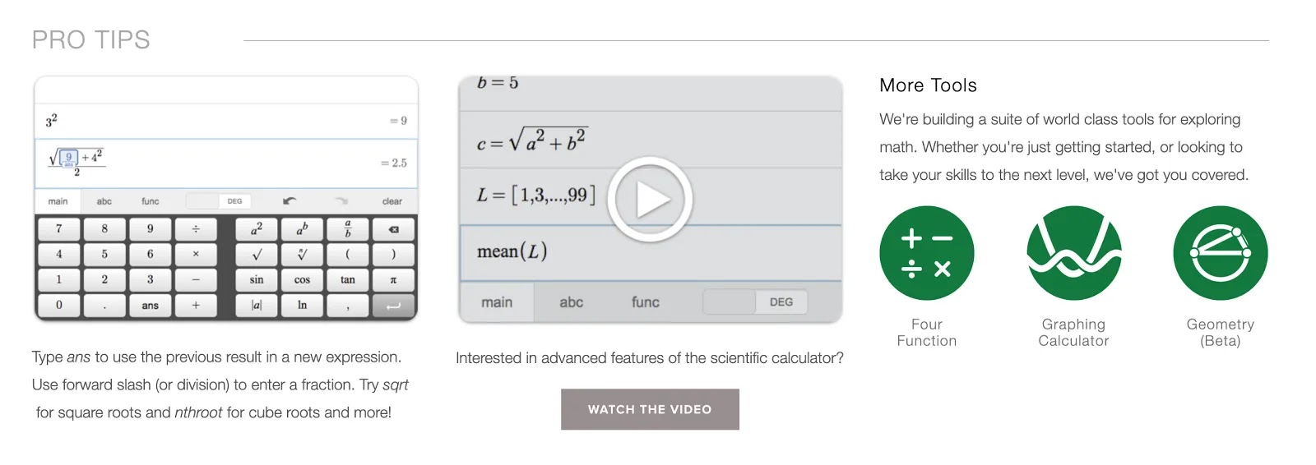Open the Geometry (Beta) tool icon

point(1220,253)
